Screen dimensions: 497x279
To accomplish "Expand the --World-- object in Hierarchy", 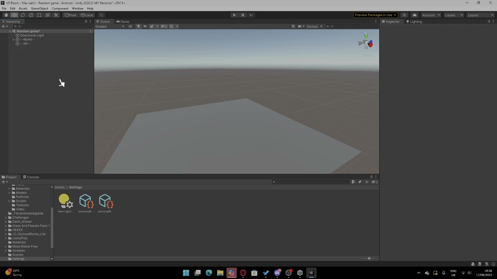I will point(14,40).
